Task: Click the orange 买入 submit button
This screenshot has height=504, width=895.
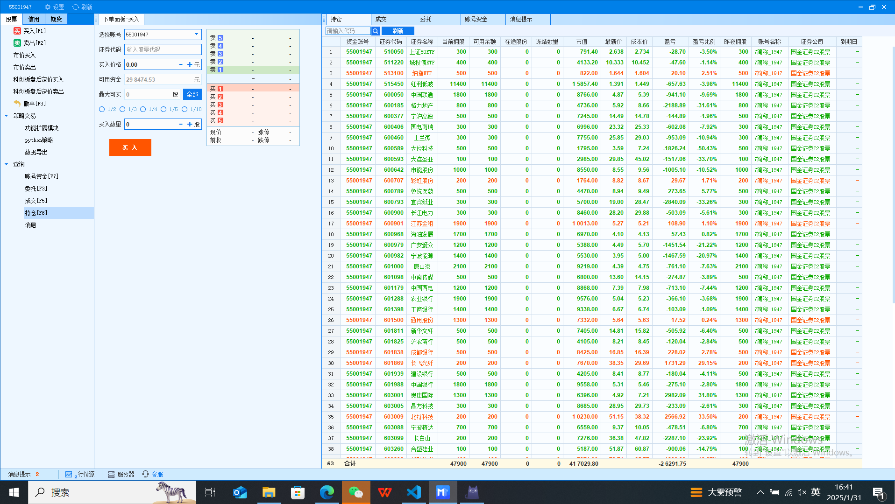Action: point(130,147)
